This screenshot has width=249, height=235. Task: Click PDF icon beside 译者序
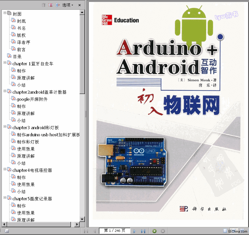(14, 42)
